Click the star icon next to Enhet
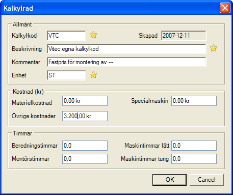This screenshot has width=233, height=195. click(93, 75)
